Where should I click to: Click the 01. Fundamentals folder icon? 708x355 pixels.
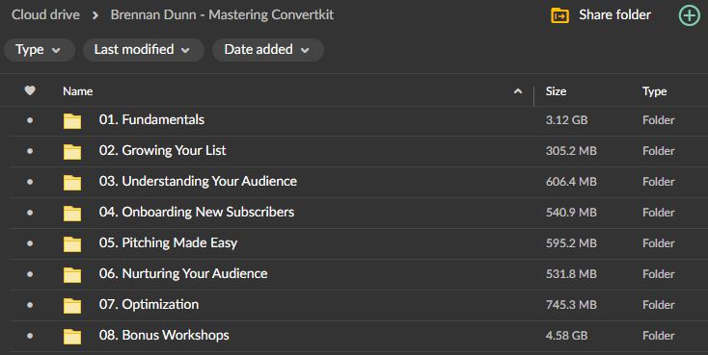[x=72, y=120]
